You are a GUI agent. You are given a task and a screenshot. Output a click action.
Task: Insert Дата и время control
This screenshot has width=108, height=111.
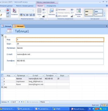click(61, 16)
